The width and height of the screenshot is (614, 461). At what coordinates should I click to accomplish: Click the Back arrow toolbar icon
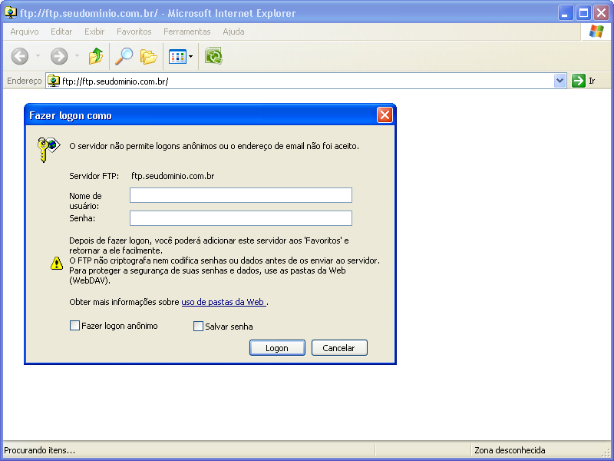[20, 56]
